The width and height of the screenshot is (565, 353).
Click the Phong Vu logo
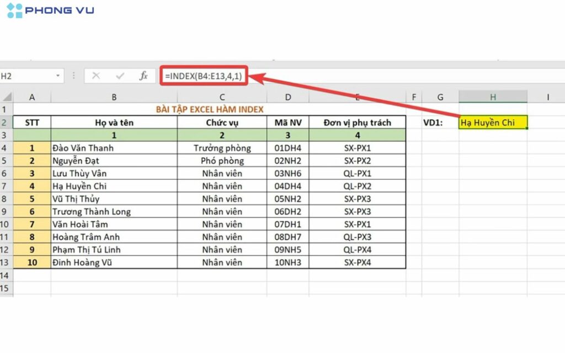[x=49, y=10]
